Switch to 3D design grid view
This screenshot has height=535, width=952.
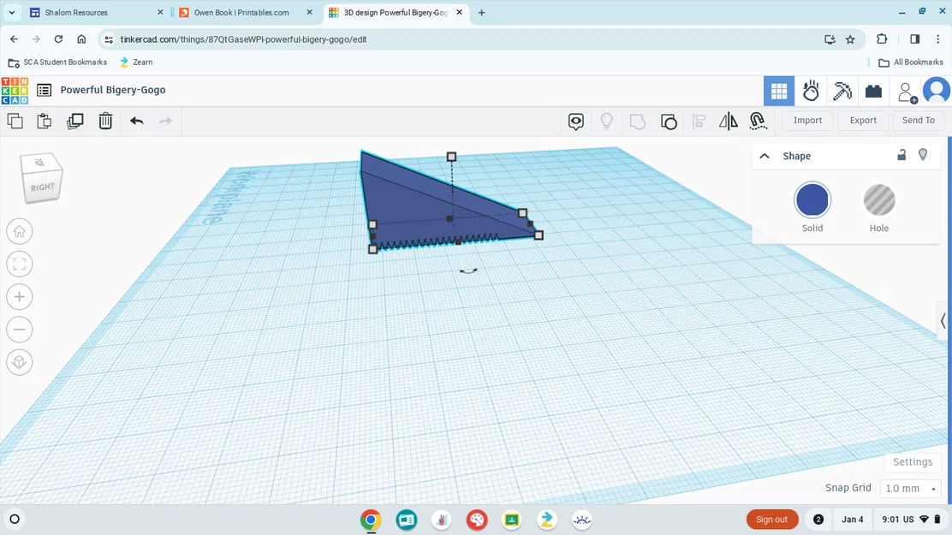(x=779, y=91)
